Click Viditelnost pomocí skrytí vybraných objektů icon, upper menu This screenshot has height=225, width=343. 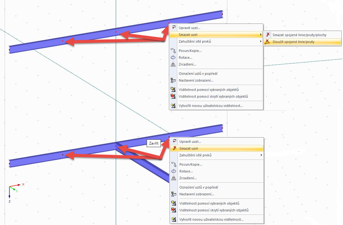point(173,96)
